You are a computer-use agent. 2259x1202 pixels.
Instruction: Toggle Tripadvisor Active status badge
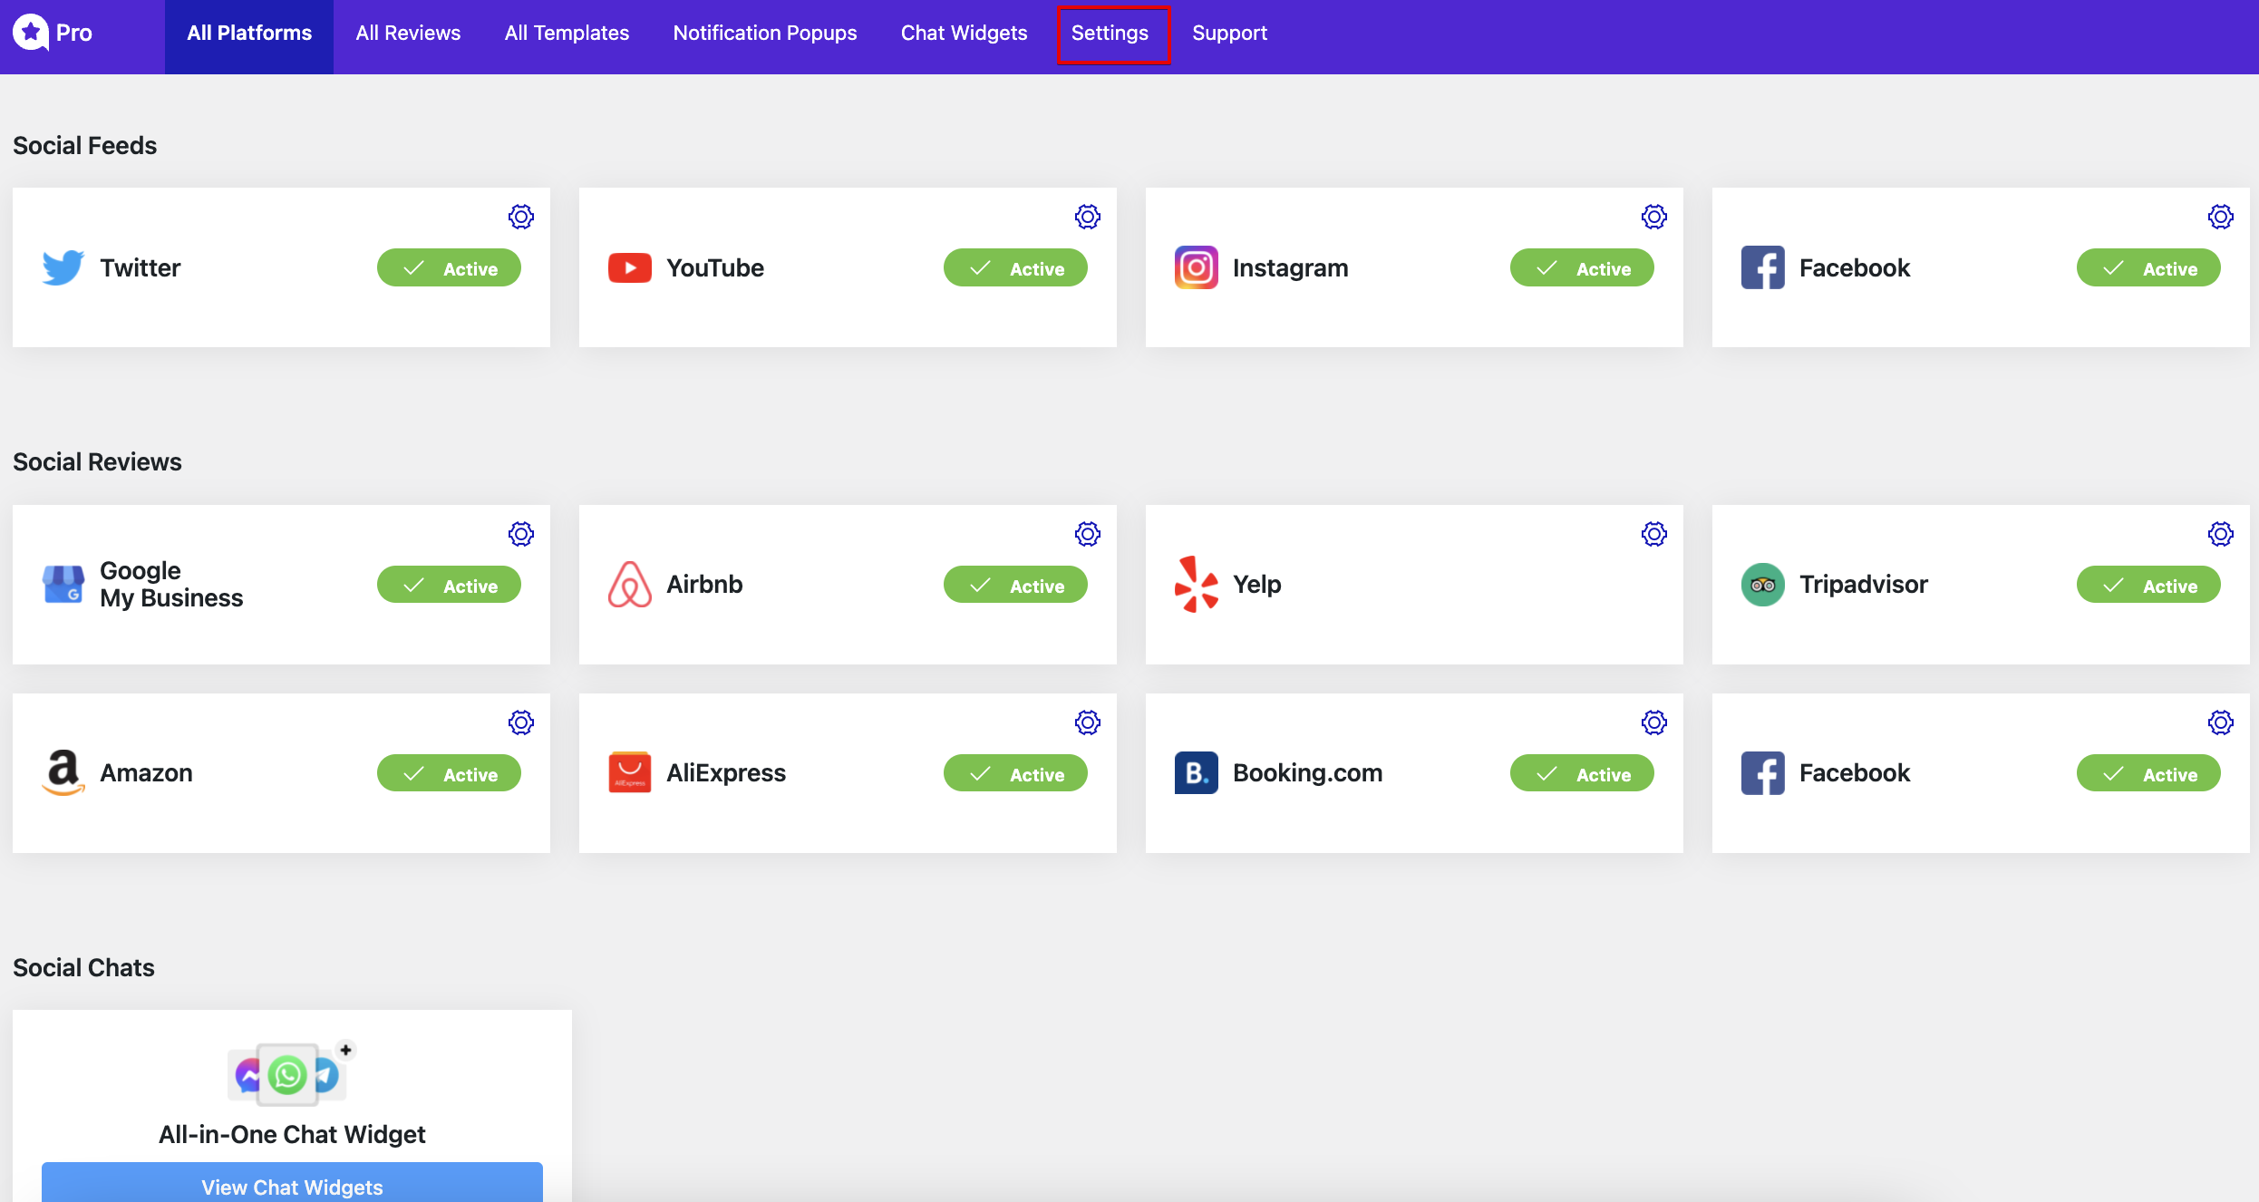click(x=2148, y=585)
